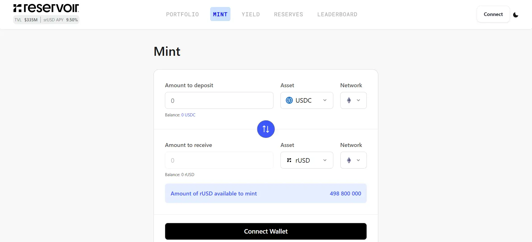Screen dimensions: 532x242
Task: Switch to the Reserves tab
Action: [x=288, y=14]
